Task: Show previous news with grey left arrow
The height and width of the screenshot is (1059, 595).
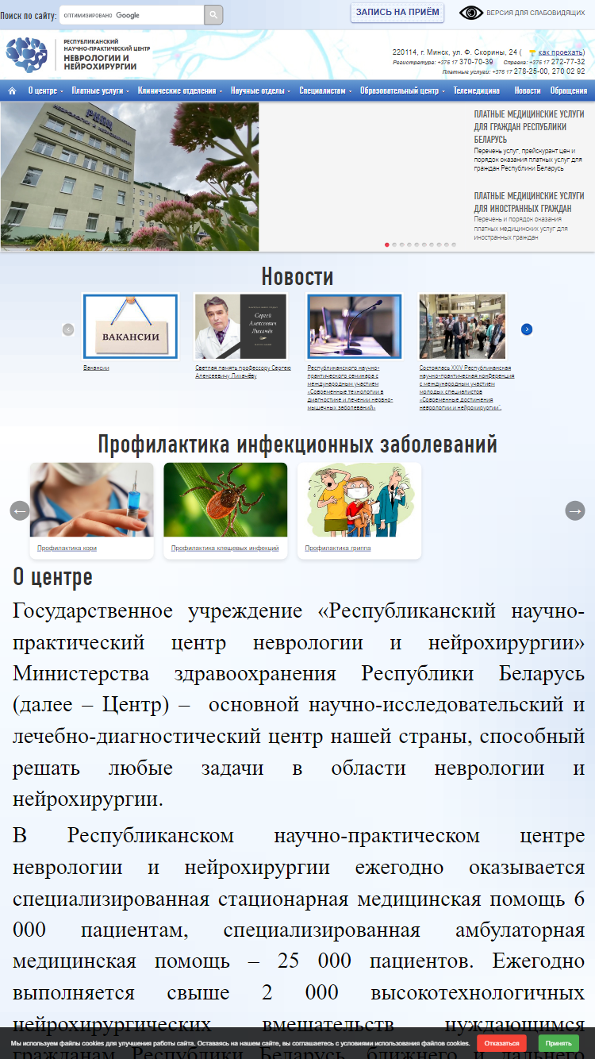Action: coord(68,329)
